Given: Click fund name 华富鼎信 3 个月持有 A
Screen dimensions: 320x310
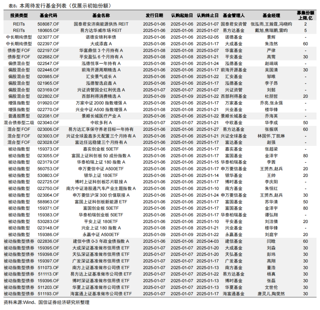Looking at the screenshot, I should coord(101,50).
